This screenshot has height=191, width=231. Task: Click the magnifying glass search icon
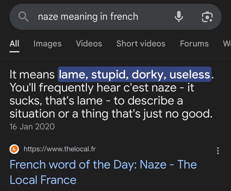pos(23,17)
